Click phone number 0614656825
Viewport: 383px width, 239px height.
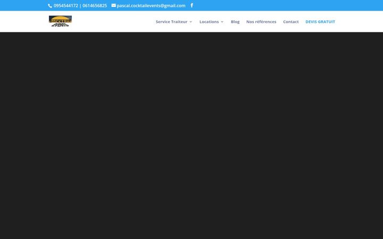(95, 6)
